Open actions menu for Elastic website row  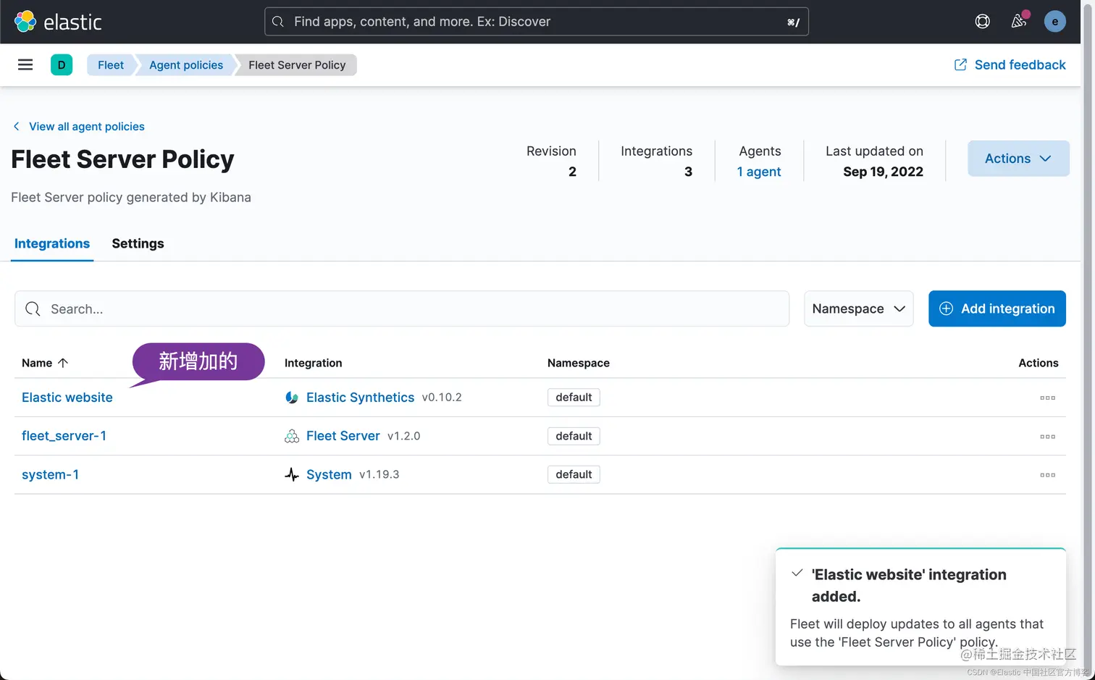coord(1047,398)
